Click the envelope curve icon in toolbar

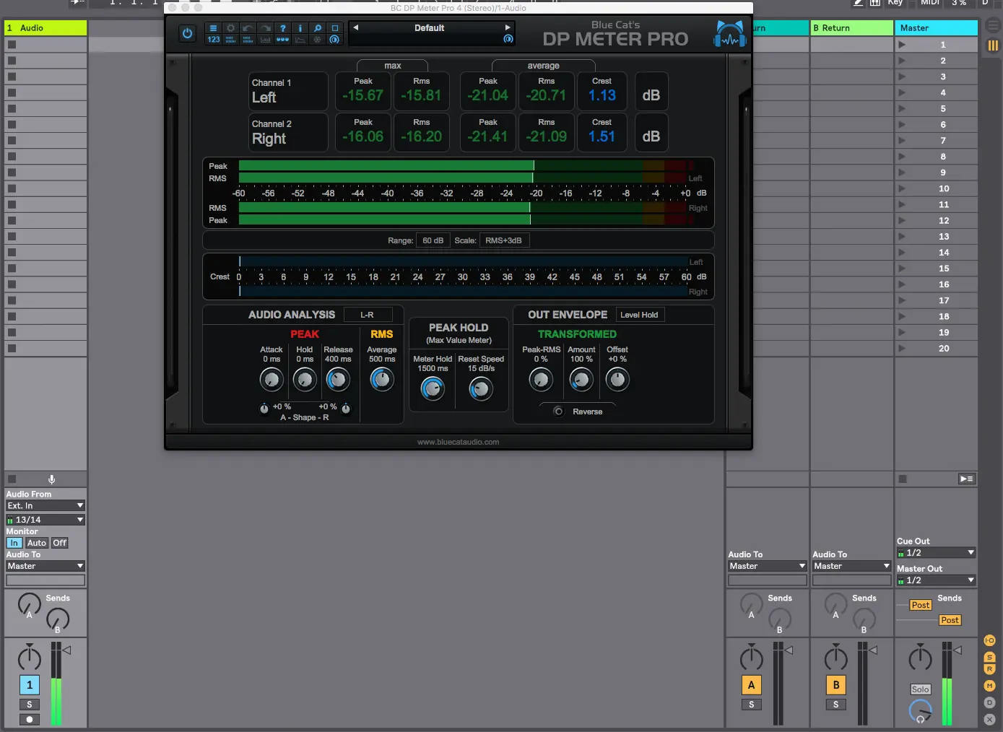[x=300, y=40]
